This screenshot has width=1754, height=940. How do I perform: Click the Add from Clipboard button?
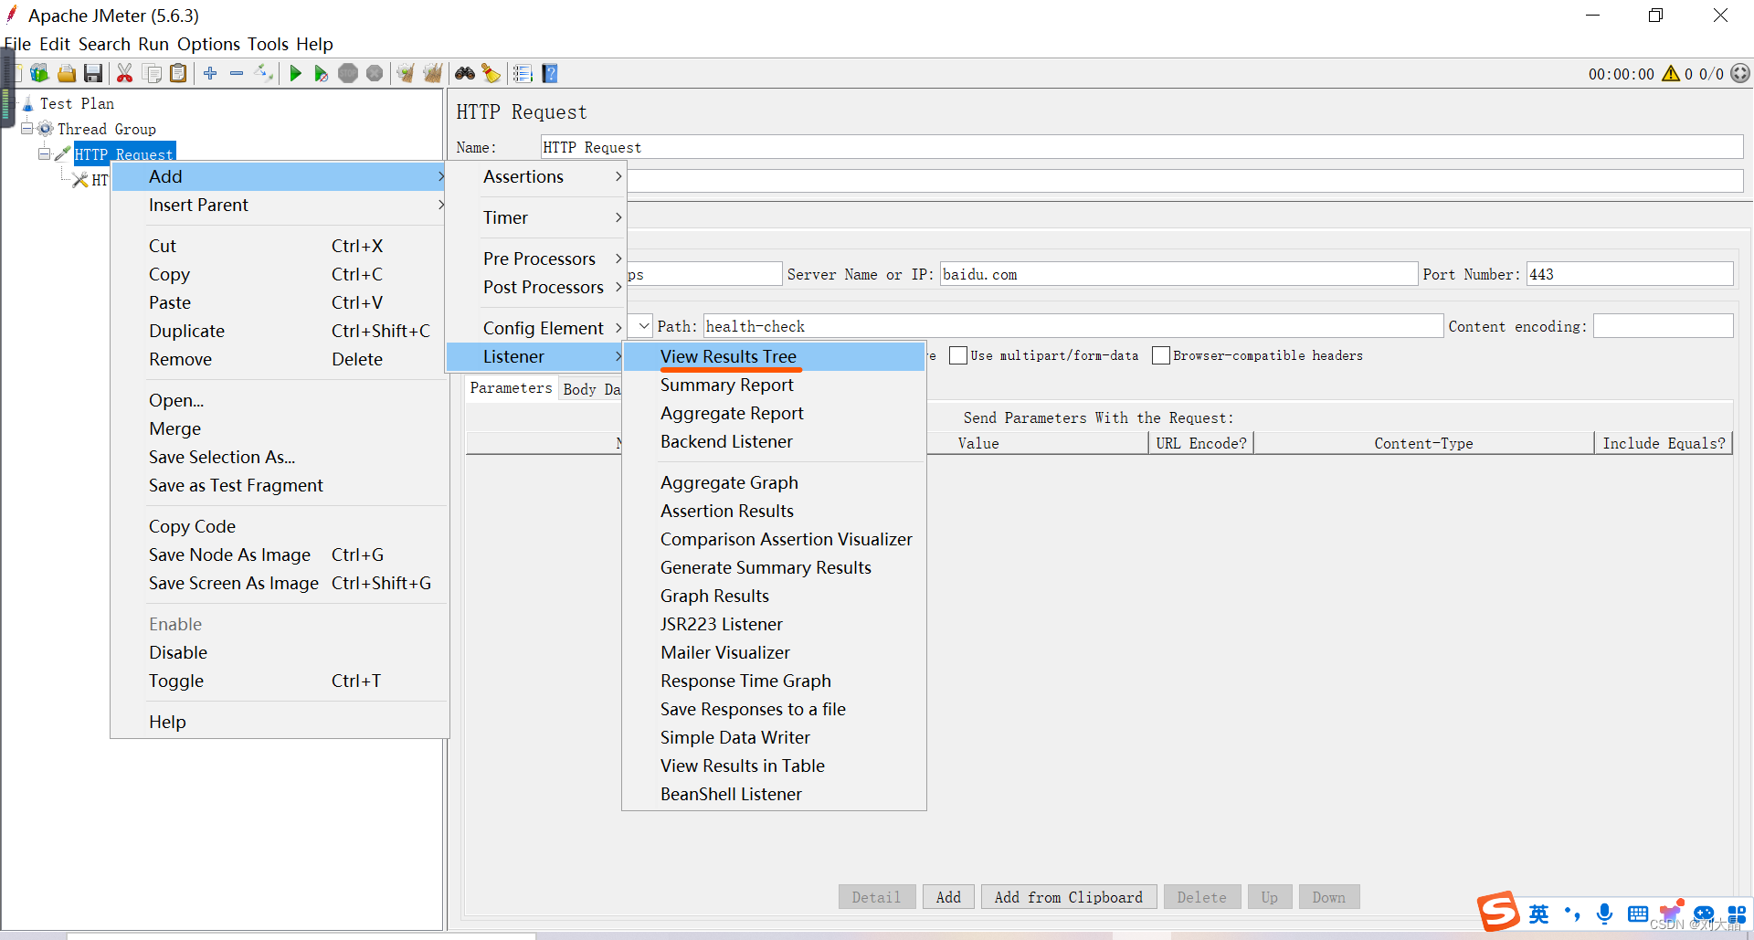1069,897
